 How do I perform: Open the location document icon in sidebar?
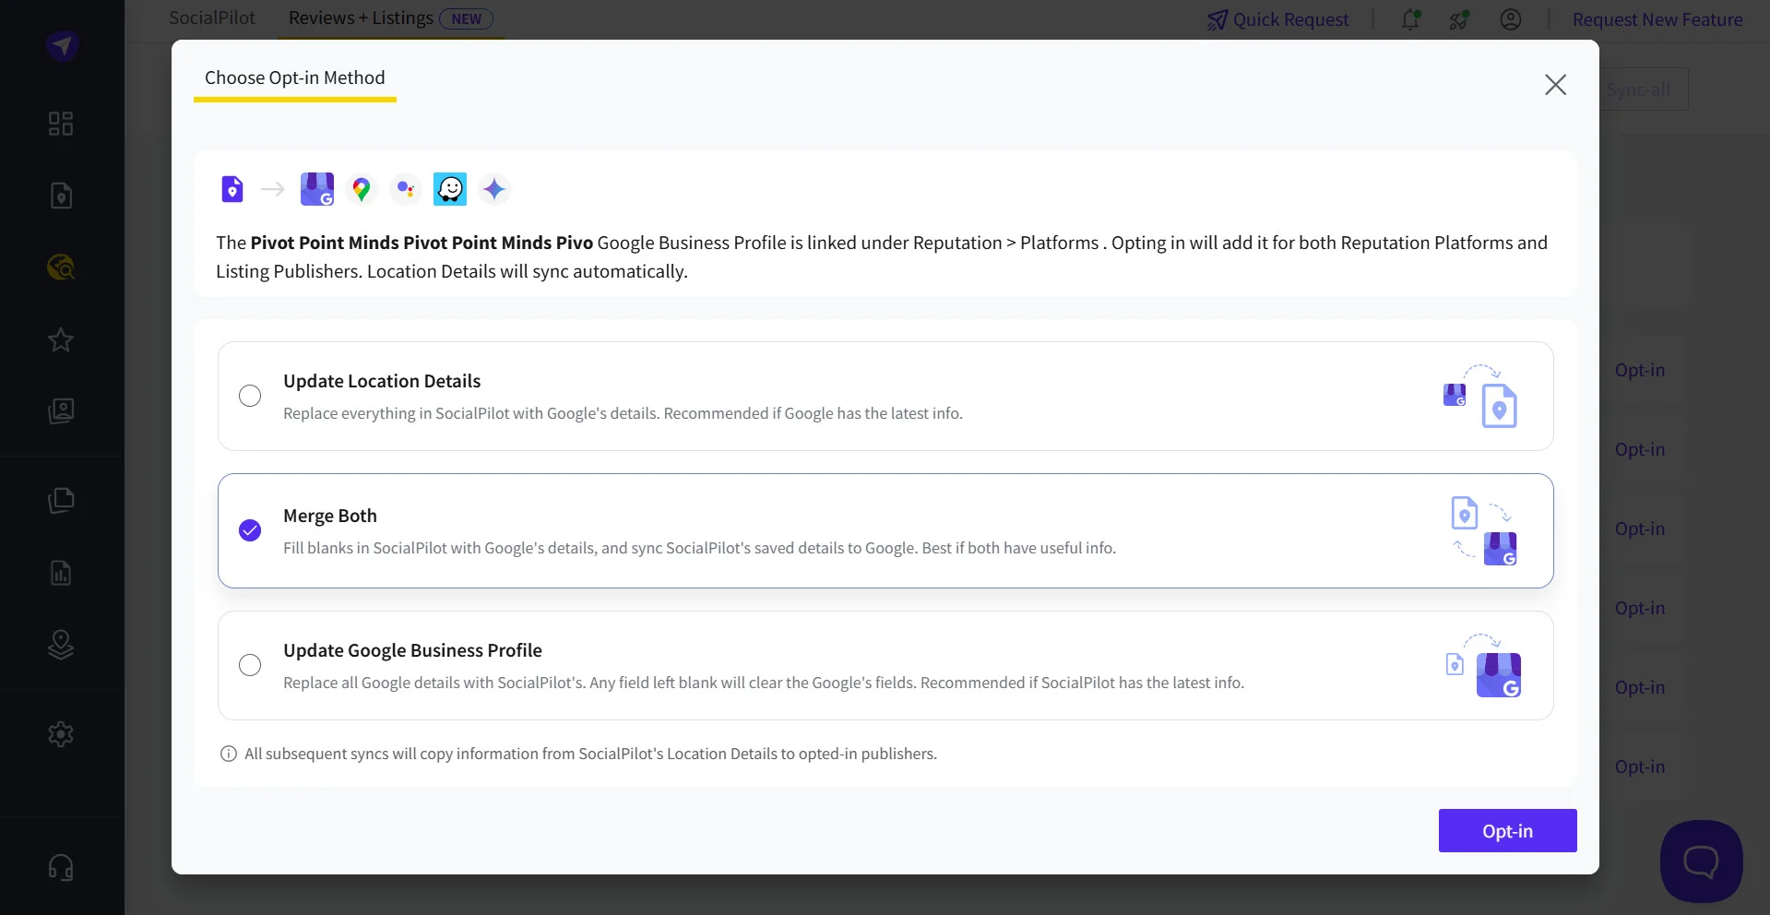pos(61,196)
